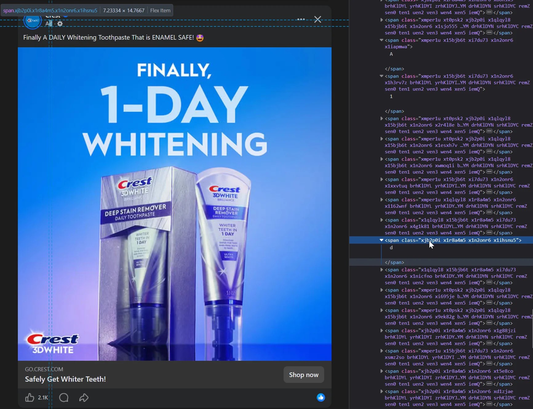Click the ellipsis in the x9ek82g span

coord(489,323)
